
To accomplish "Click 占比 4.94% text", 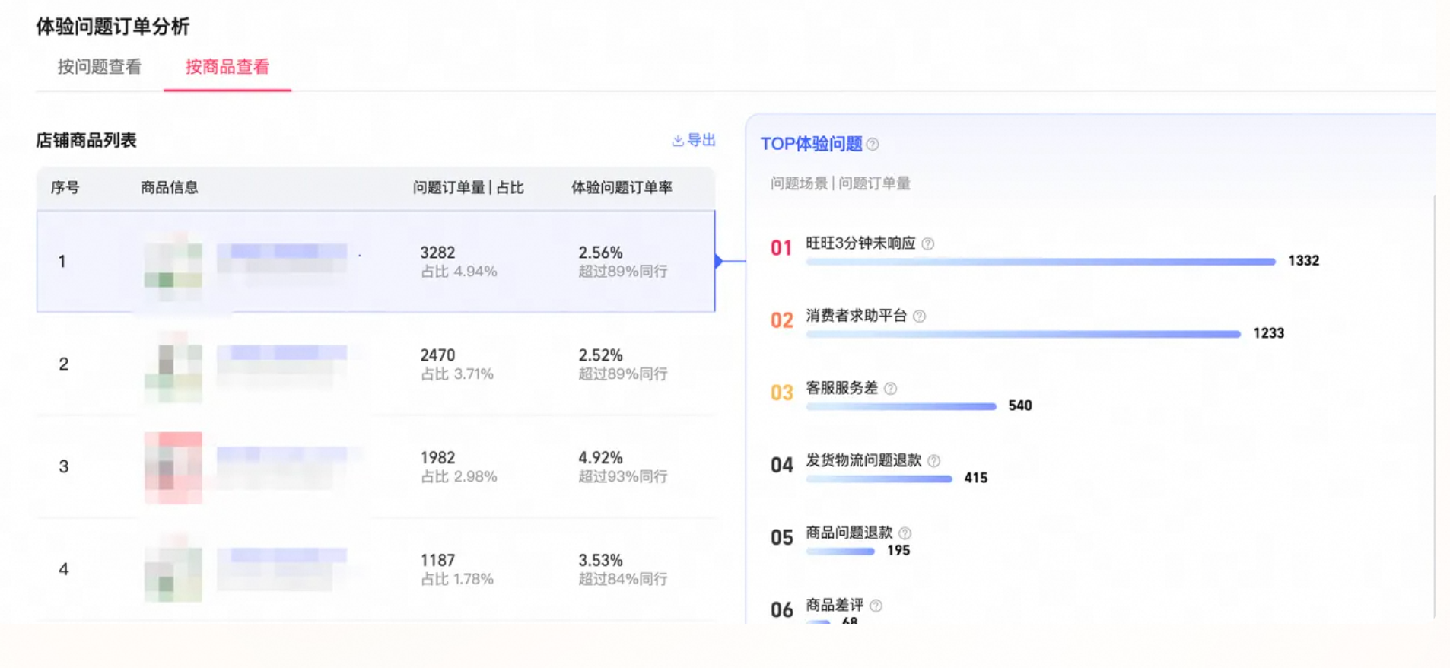I will click(459, 272).
